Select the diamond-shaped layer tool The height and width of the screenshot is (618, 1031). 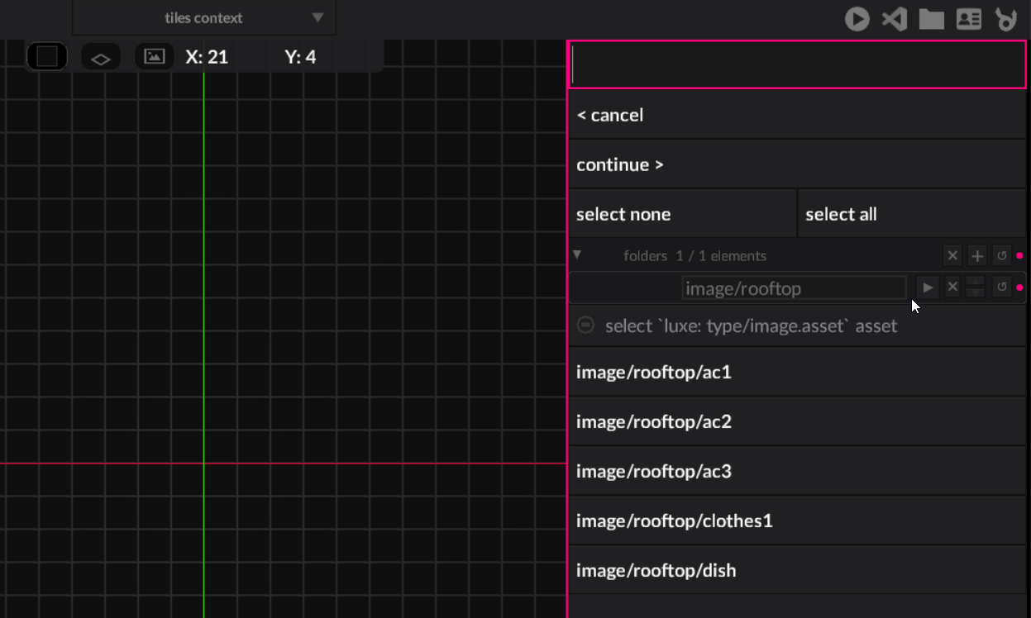(100, 58)
